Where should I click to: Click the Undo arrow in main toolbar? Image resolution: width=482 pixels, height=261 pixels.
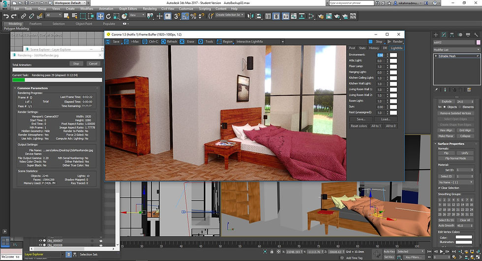(x=6, y=16)
